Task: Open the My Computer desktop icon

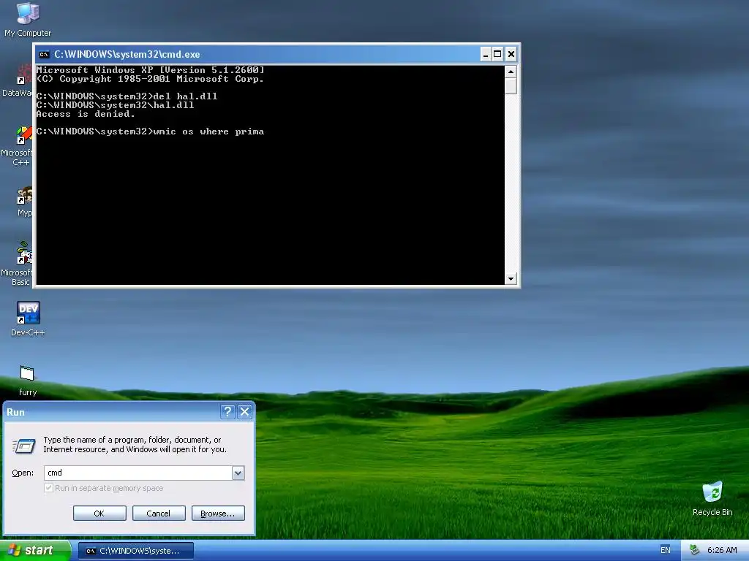Action: pyautogui.click(x=28, y=19)
